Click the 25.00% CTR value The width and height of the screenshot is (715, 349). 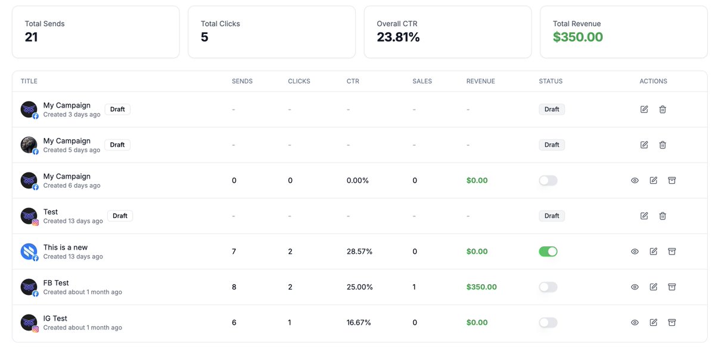tap(360, 287)
